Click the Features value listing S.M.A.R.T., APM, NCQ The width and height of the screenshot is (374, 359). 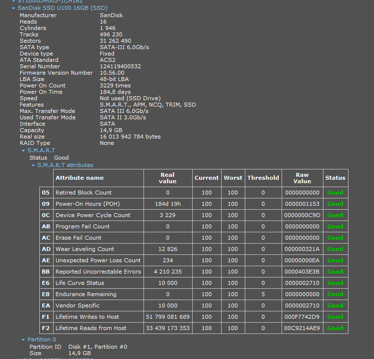(x=148, y=105)
